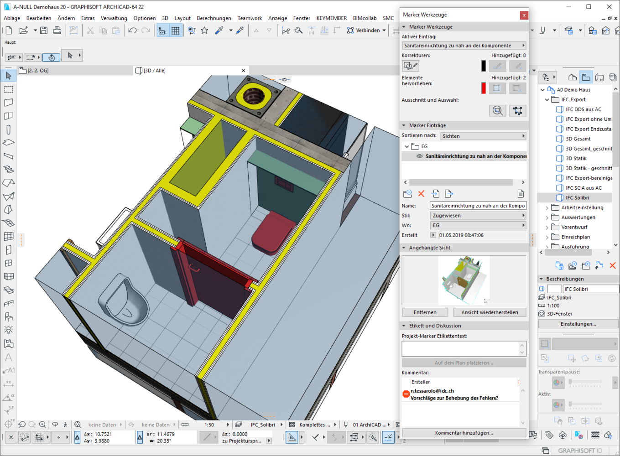Select 3D Statik view in Navigator
Viewport: 620px width, 456px height.
click(x=576, y=159)
